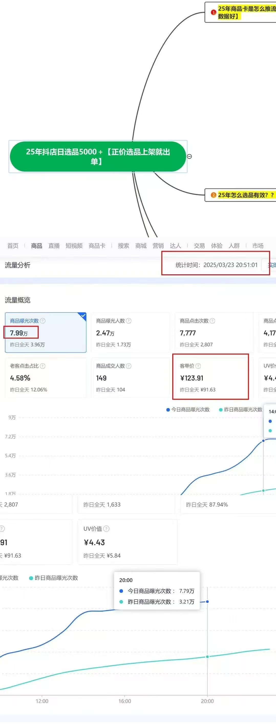This screenshot has height=725, width=276.
Task: Collapse the green central mind map node
Action: 189,156
